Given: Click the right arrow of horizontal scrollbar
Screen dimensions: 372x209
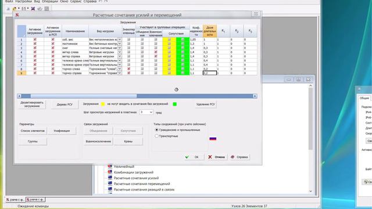Looking at the screenshot, I should coord(255,96).
